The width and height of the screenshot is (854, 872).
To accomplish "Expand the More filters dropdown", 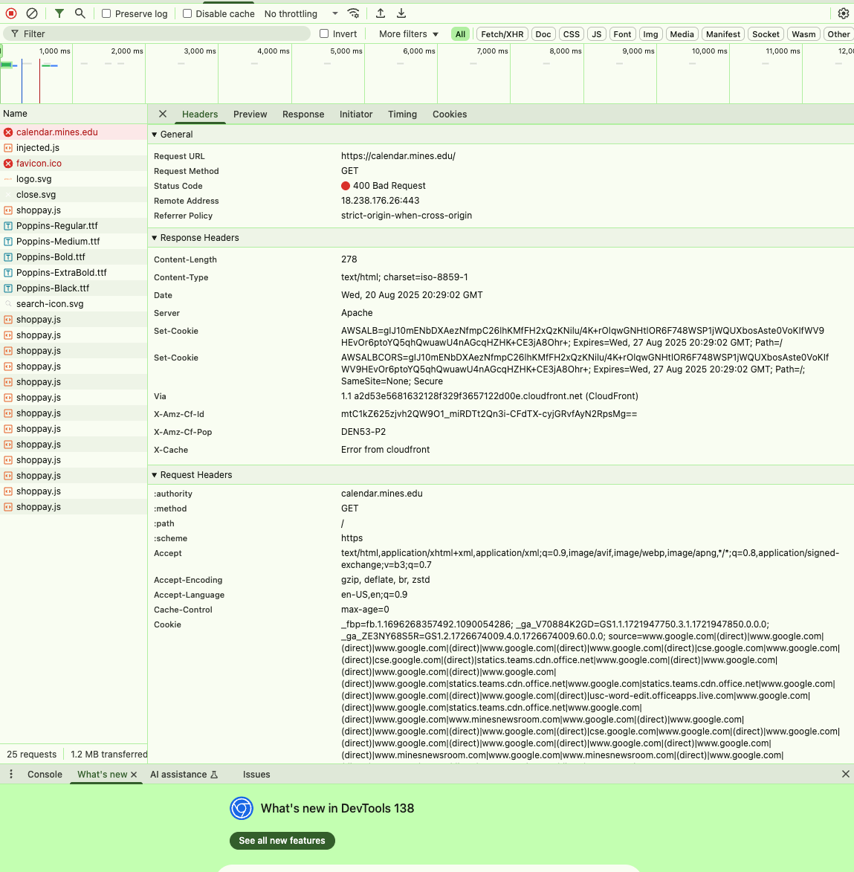I will pos(408,33).
